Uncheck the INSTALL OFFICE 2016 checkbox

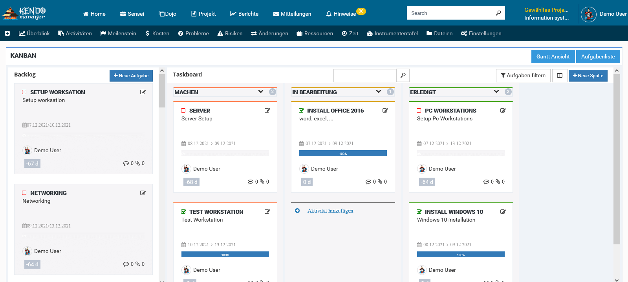tap(301, 111)
